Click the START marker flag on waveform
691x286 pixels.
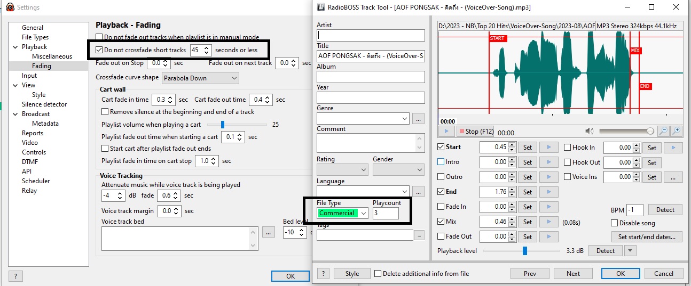tap(497, 38)
